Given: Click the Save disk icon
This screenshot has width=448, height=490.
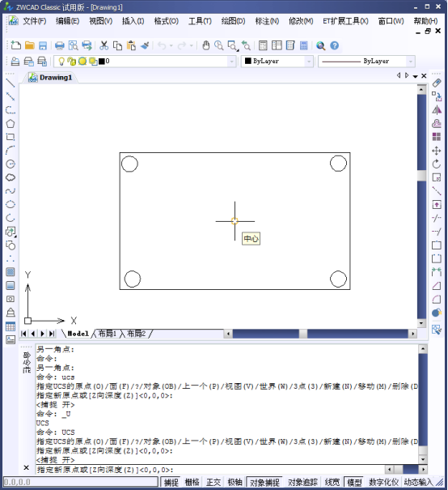Looking at the screenshot, I should coord(43,45).
